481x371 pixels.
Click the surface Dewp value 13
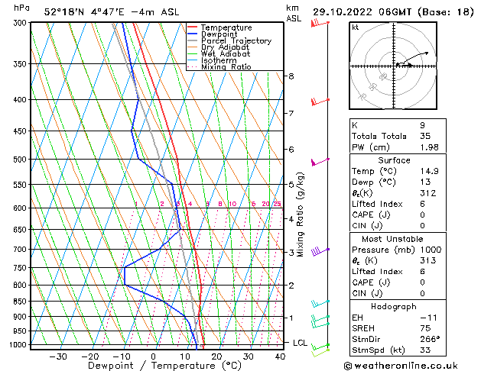pyautogui.click(x=425, y=182)
